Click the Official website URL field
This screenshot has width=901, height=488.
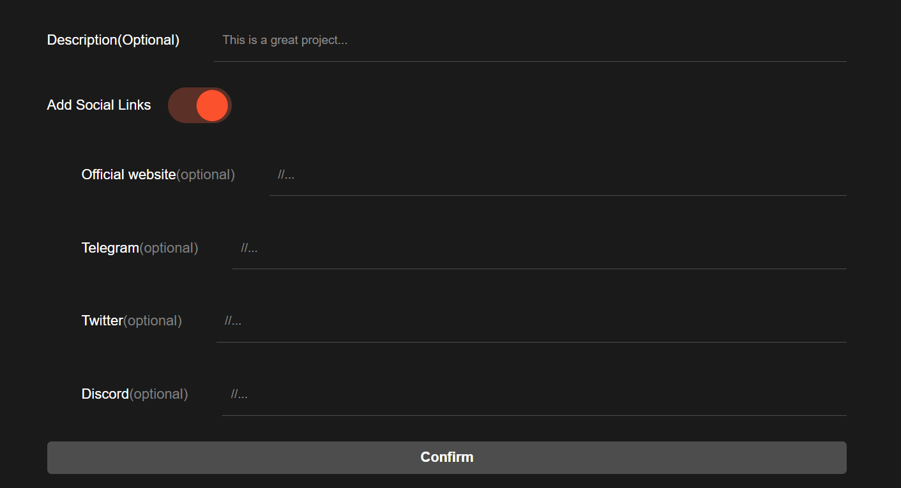(x=557, y=175)
